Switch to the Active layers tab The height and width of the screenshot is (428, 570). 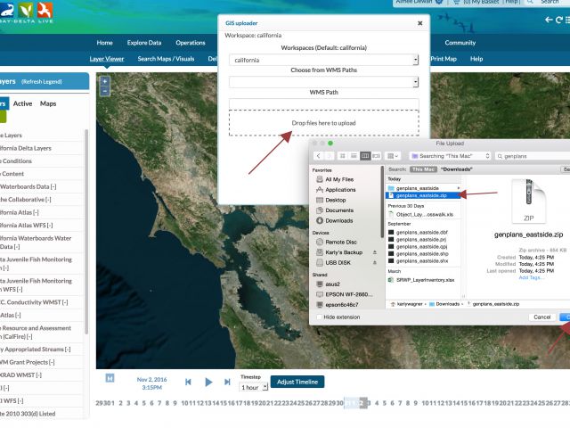coord(22,103)
